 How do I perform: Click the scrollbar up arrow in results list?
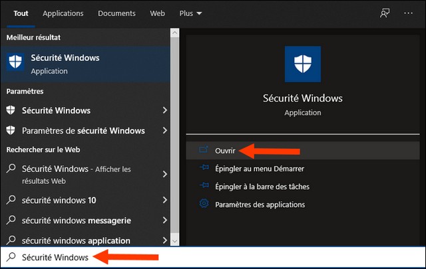[174, 33]
